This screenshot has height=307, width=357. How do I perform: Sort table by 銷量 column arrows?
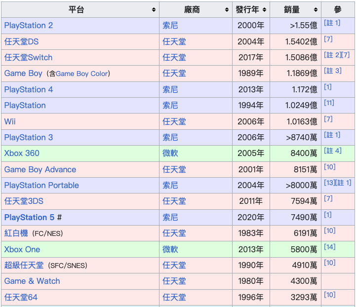[316, 9]
